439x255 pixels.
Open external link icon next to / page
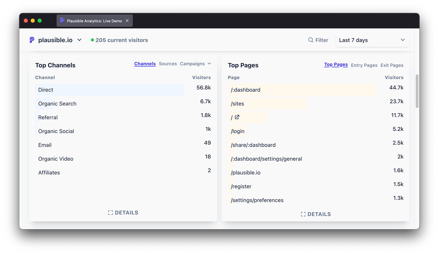click(237, 117)
